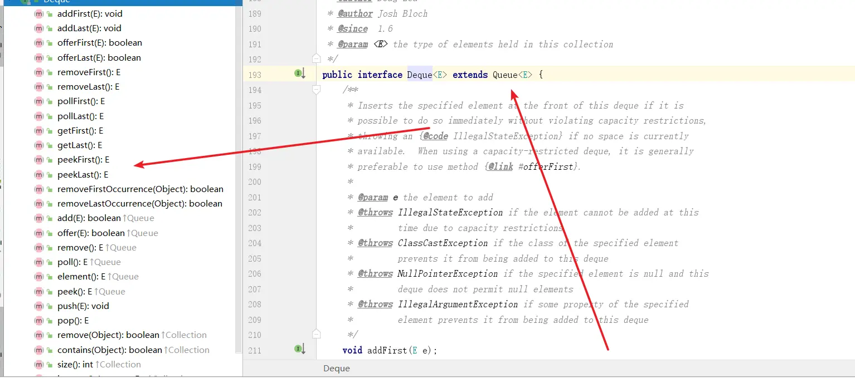This screenshot has width=855, height=378.
Task: Select offerLast(E): boolean method entry
Action: pyautogui.click(x=99, y=57)
